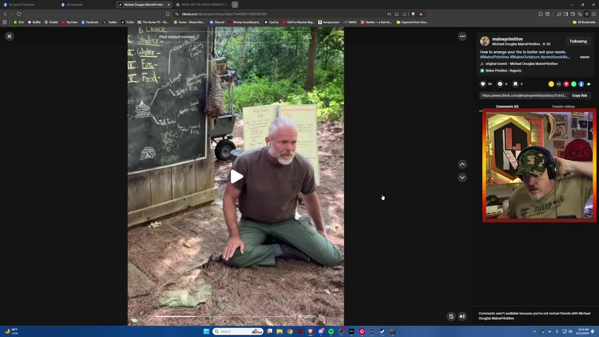Go to previous video with up chevron

click(462, 164)
